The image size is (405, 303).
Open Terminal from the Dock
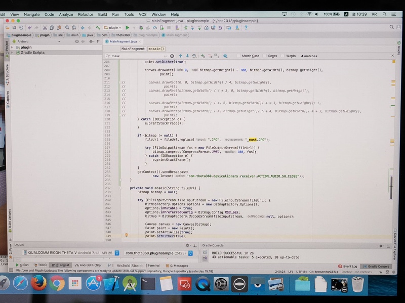click(148, 284)
